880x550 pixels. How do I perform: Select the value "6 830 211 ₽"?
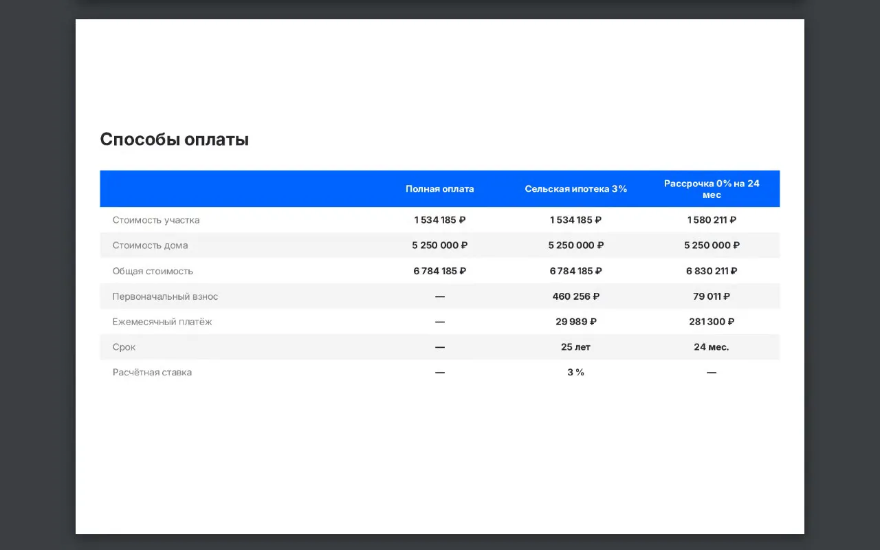point(712,271)
